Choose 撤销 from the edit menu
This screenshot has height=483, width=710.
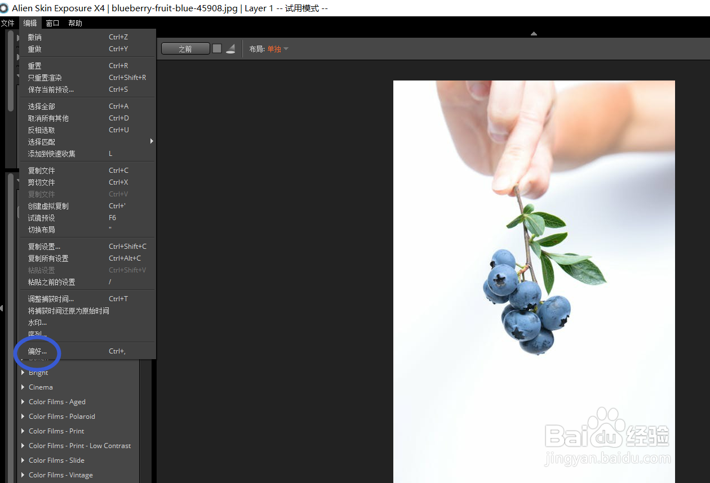pos(88,37)
